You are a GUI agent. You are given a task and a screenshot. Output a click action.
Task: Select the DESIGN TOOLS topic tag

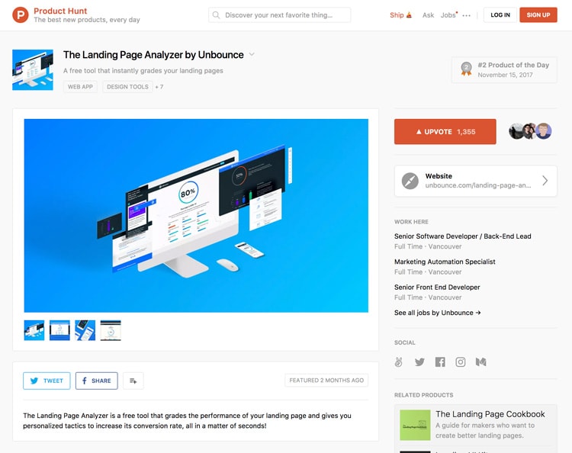tap(127, 87)
